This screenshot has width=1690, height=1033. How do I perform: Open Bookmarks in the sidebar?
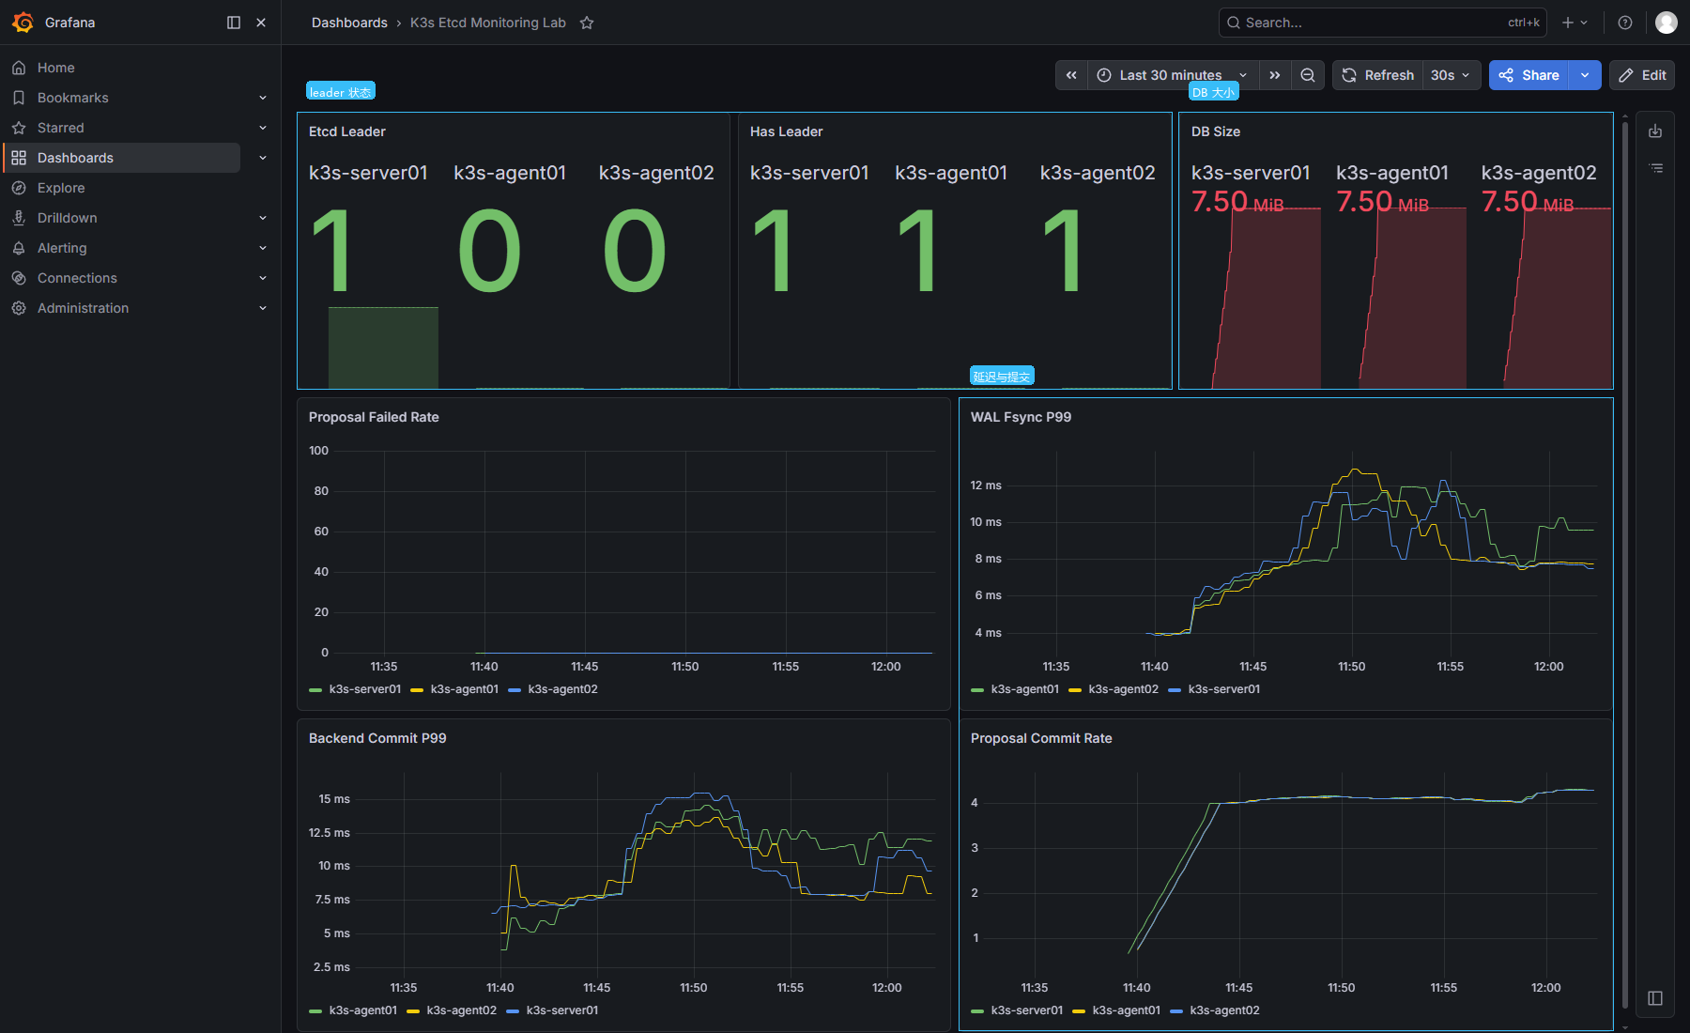click(x=72, y=98)
